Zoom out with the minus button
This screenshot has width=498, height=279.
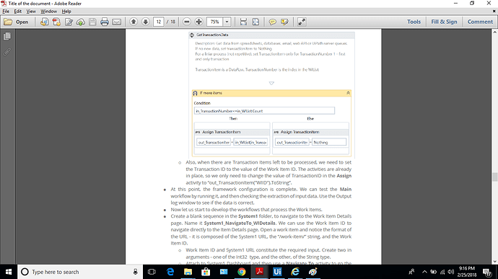coord(187,22)
